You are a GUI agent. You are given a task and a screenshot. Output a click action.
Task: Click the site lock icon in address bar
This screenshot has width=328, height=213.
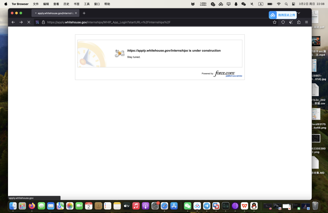pyautogui.click(x=44, y=22)
